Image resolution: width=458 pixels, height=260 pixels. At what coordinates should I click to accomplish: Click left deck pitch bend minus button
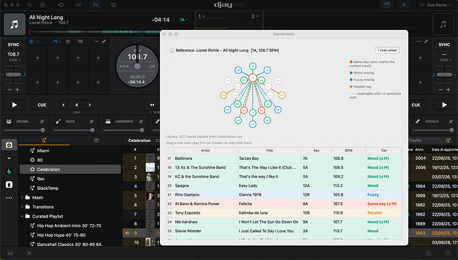tap(10, 90)
